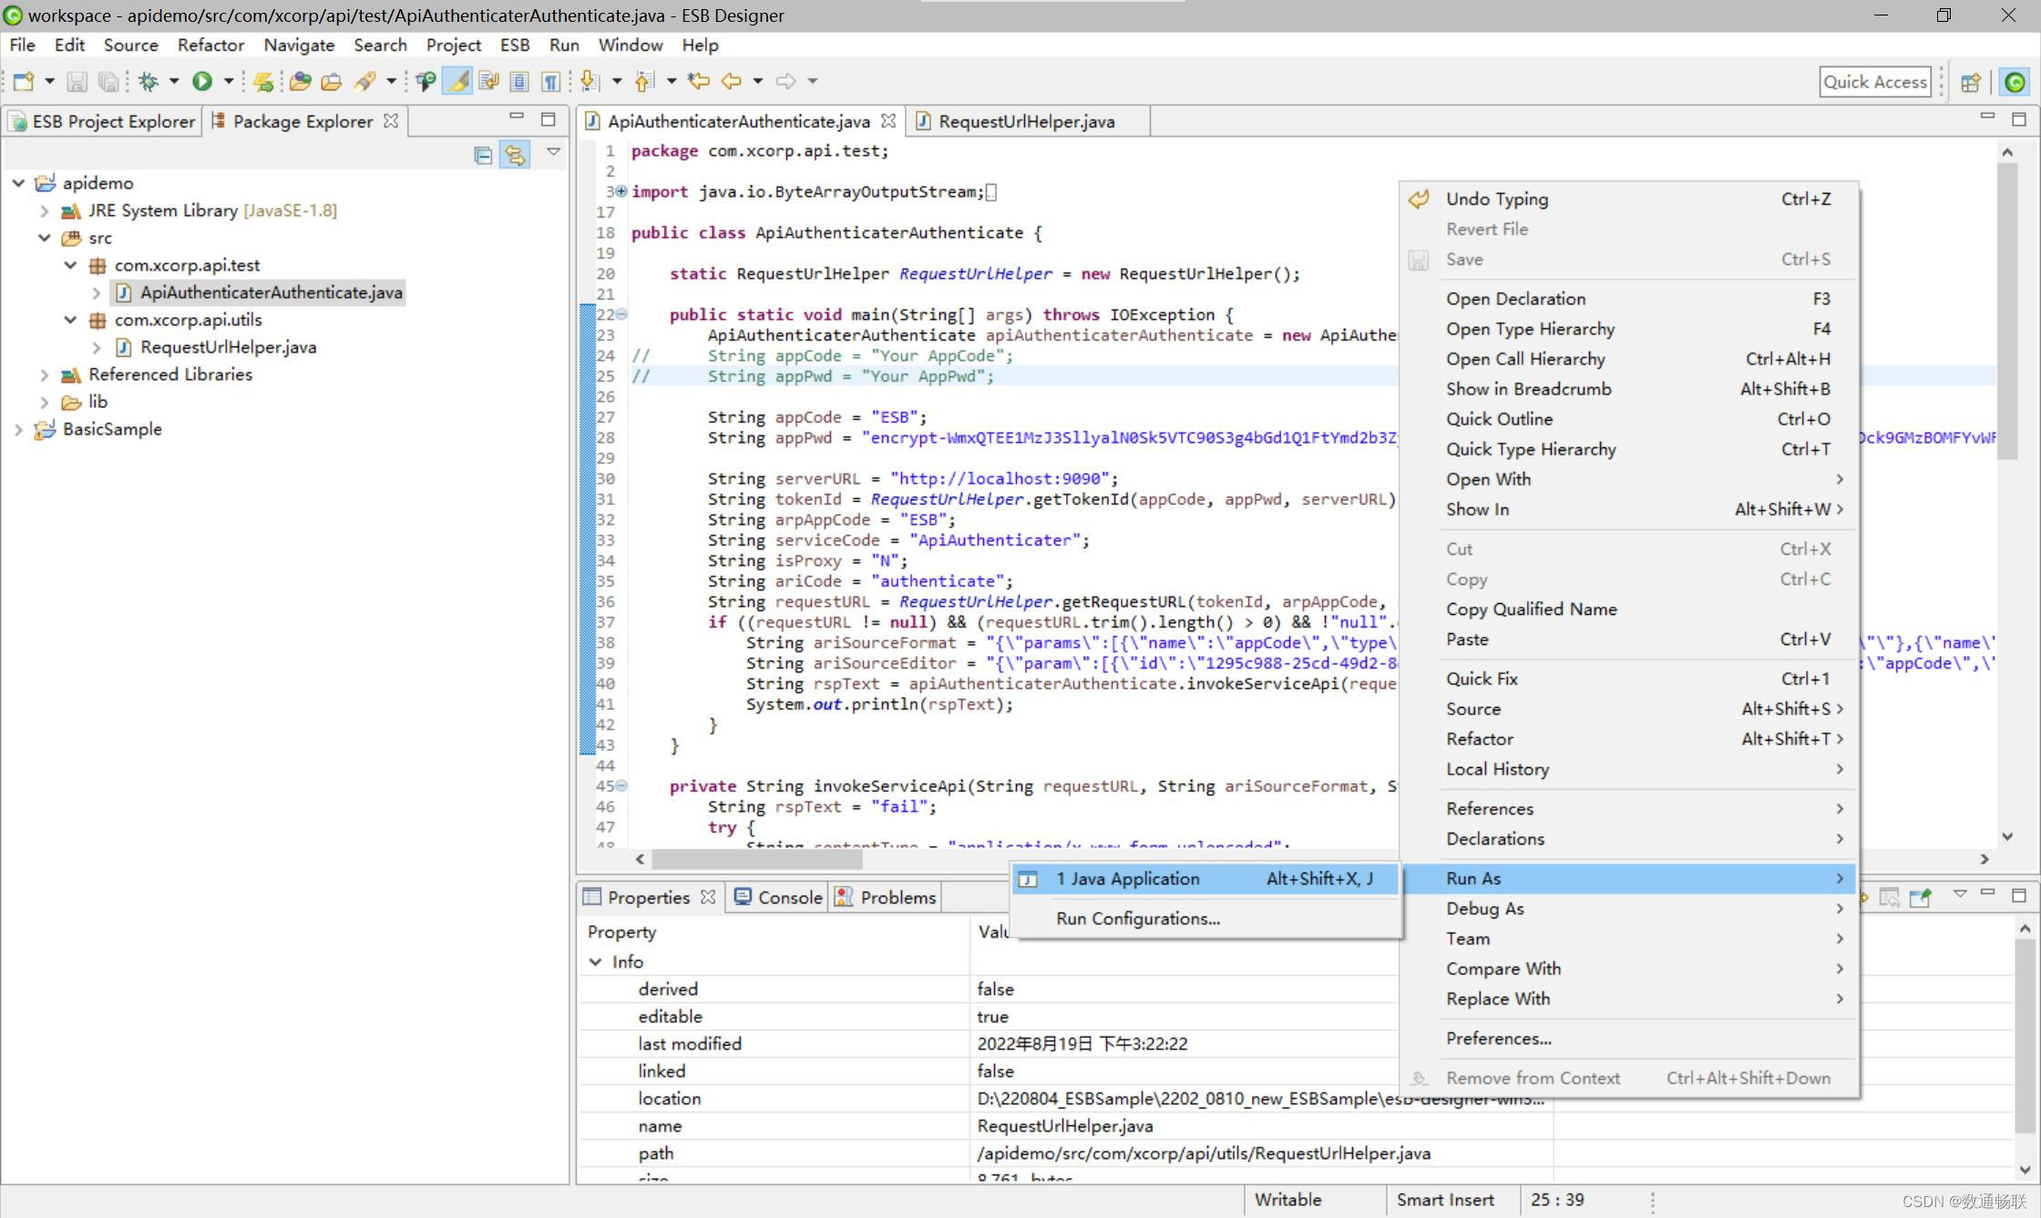Expand the Referenced Libraries tree node
This screenshot has width=2041, height=1218.
pyautogui.click(x=44, y=374)
